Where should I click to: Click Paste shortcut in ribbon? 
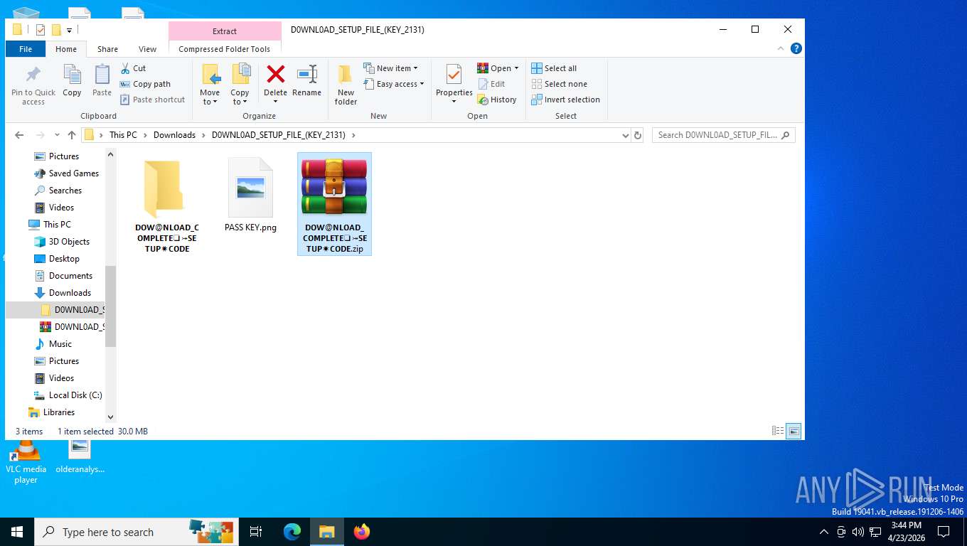point(152,100)
